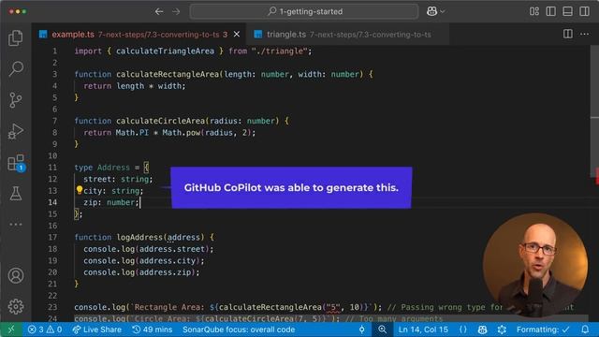Image resolution: width=599 pixels, height=337 pixels.
Task: Open Customize Layout in title bar
Action: click(x=534, y=11)
